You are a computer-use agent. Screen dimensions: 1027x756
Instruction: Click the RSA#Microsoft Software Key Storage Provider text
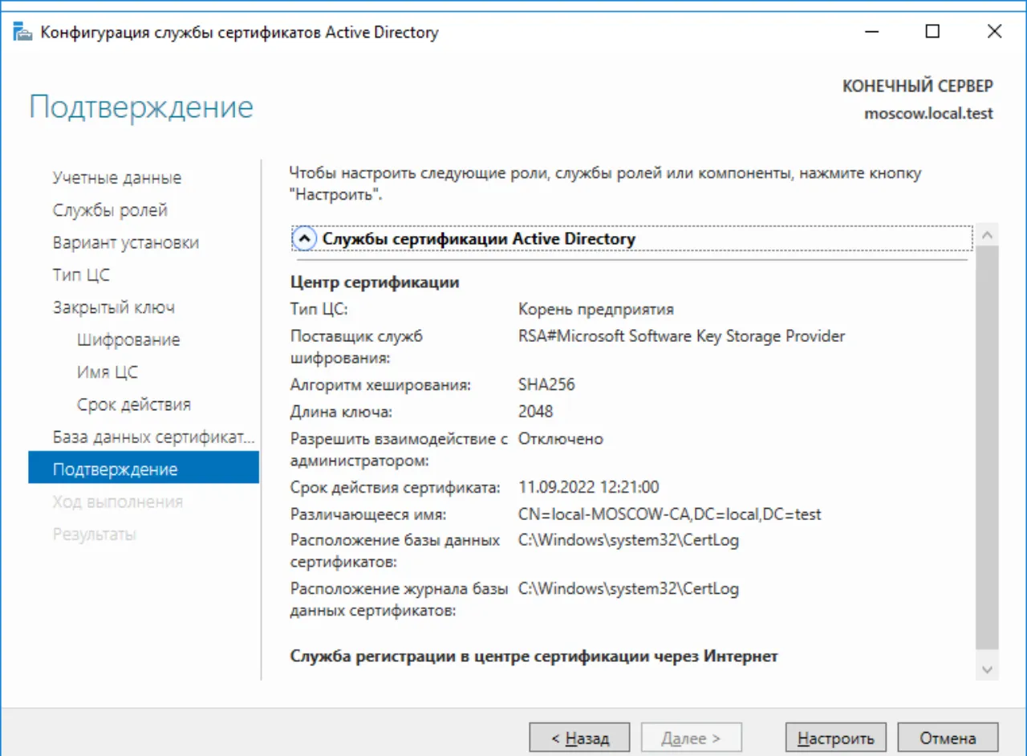coord(681,336)
